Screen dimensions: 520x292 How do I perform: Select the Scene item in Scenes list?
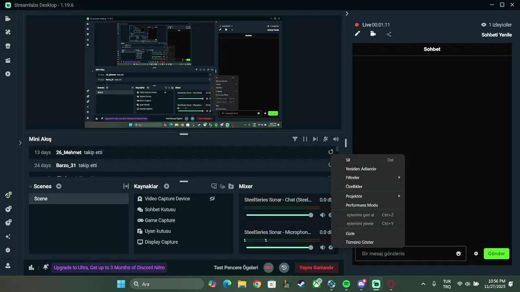click(x=79, y=199)
